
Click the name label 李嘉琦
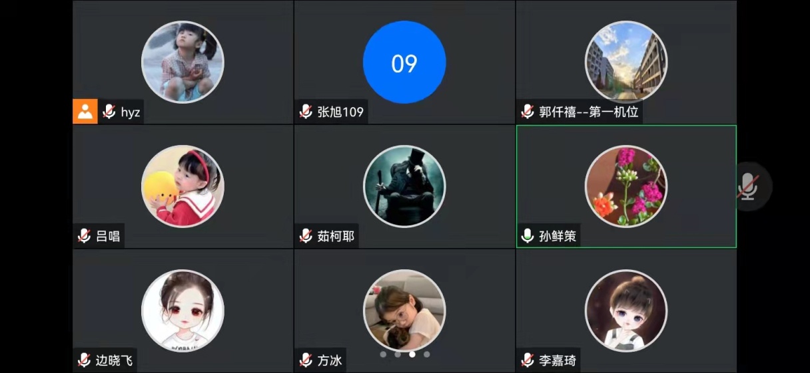click(558, 360)
